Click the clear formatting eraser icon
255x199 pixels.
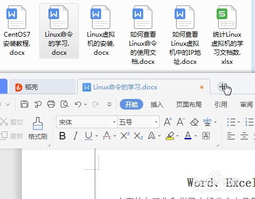194,122
